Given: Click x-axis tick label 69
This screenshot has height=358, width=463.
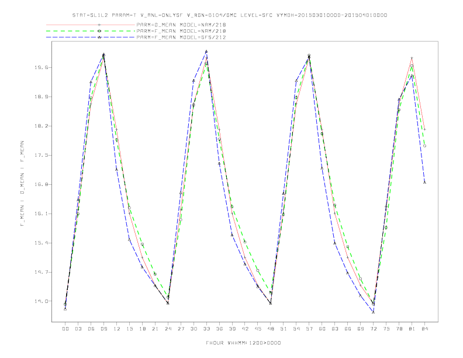Looking at the screenshot, I should (x=361, y=329).
